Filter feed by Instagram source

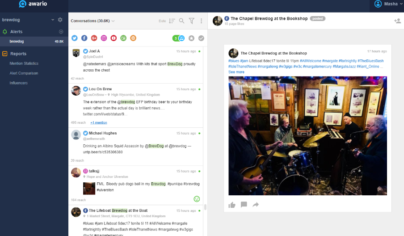(x=104, y=38)
